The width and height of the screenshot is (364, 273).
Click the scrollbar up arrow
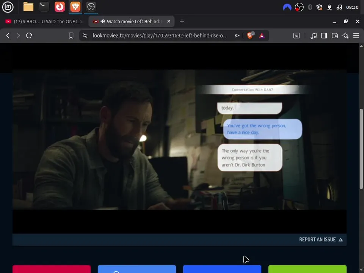[361, 46]
